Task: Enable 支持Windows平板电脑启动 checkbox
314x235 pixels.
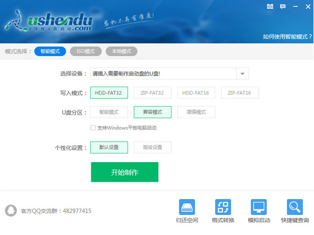Action: click(x=93, y=128)
